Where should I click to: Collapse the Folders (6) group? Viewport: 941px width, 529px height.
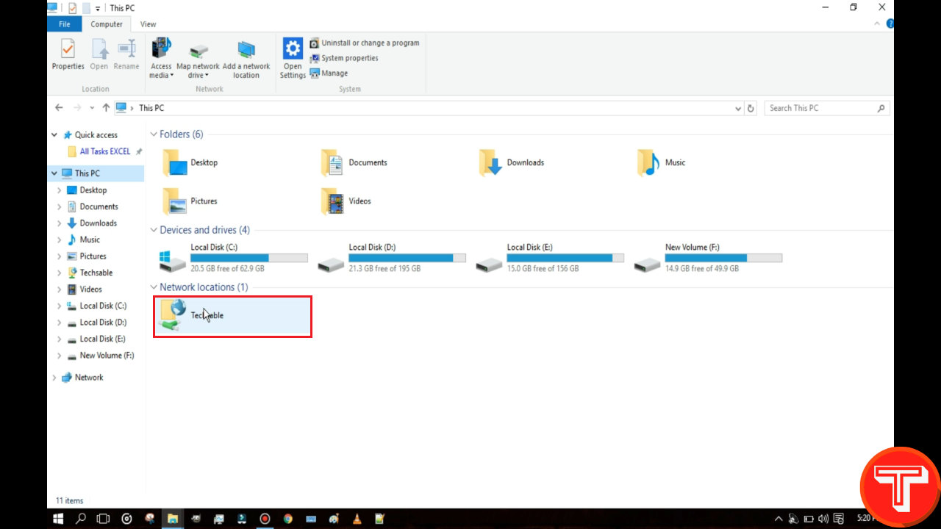154,134
